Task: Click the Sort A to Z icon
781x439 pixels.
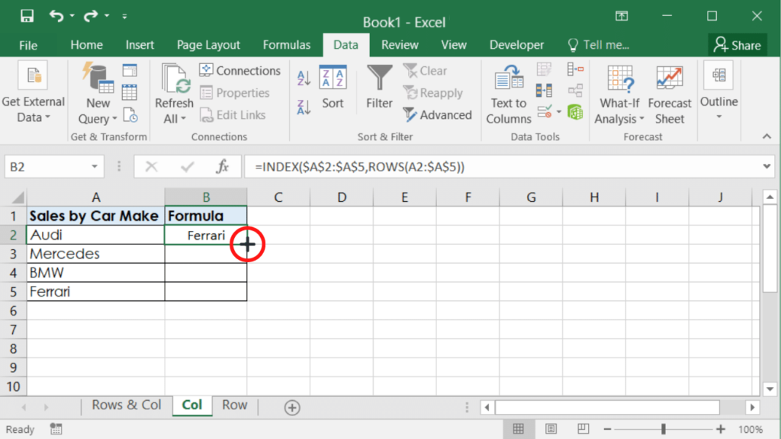Action: [304, 78]
